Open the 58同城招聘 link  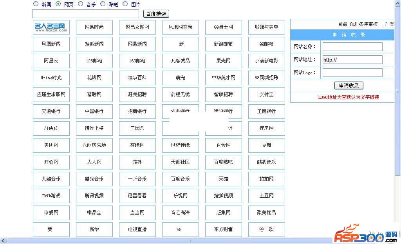click(x=266, y=78)
